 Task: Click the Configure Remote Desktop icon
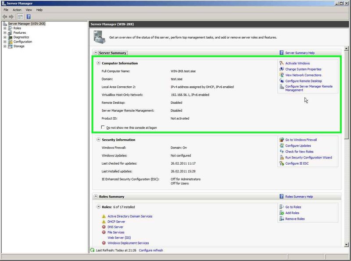pos(282,81)
